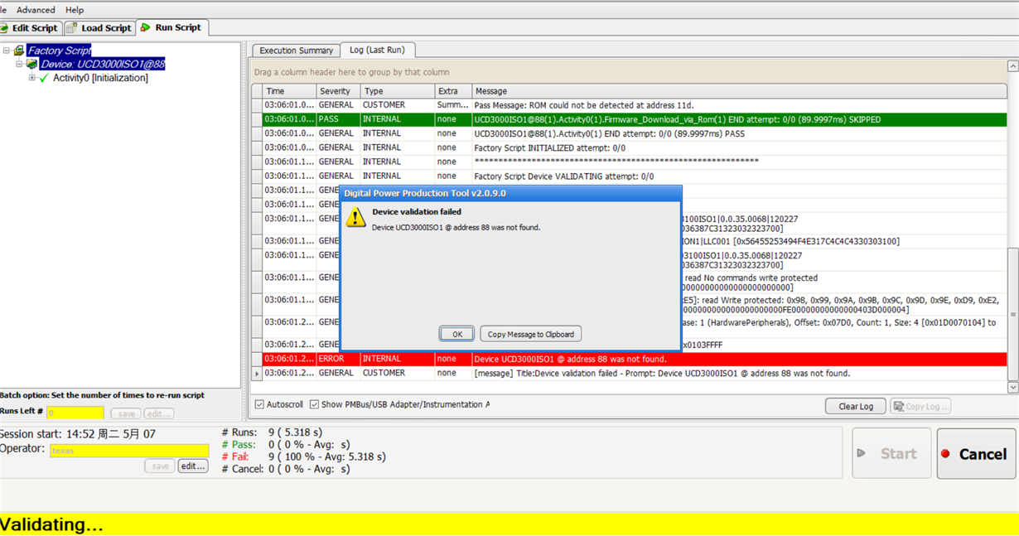Screen dimensions: 1019x536
Task: Click edit button next to Runs Left
Action: click(x=158, y=413)
